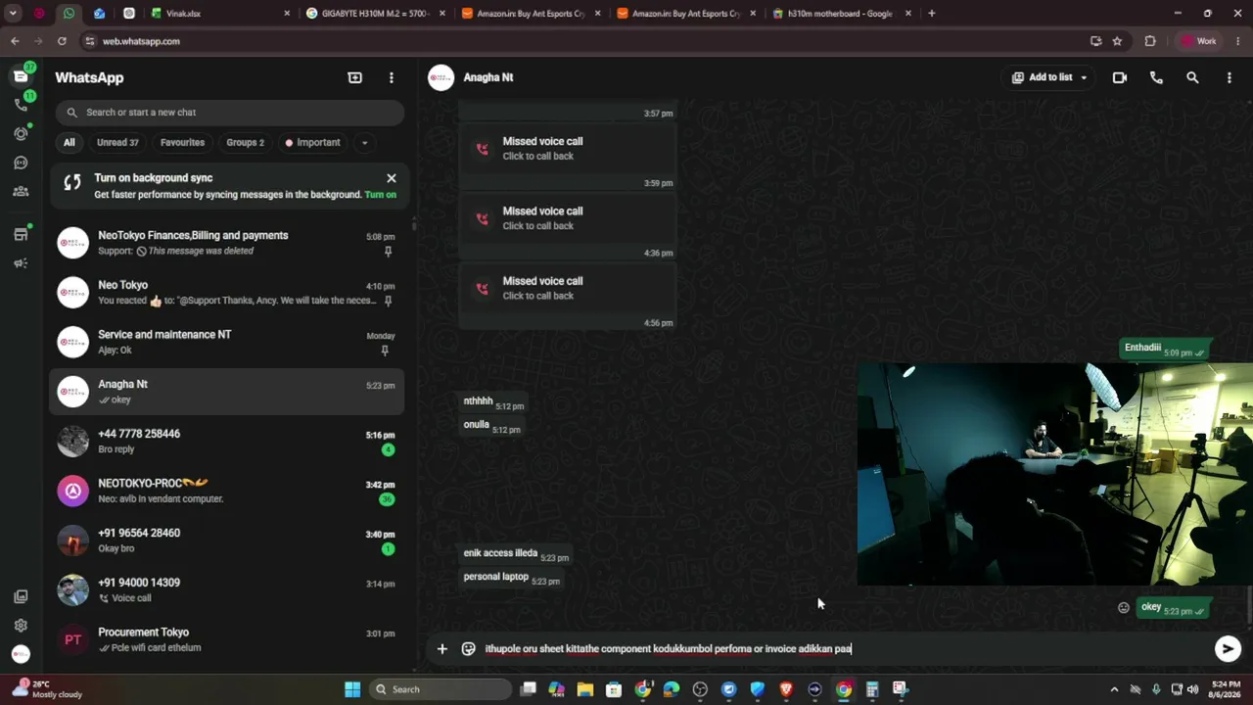Start a new chat with compose icon
Viewport: 1253px width, 705px height.
354,77
